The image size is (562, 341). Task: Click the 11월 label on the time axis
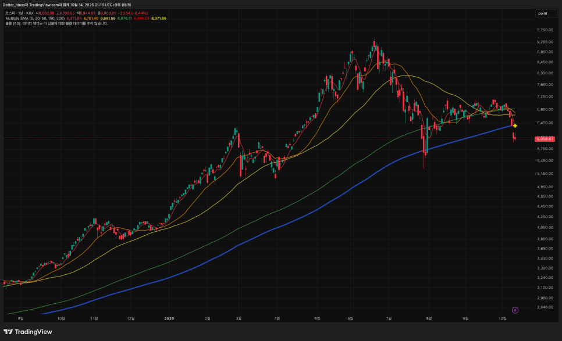pos(94,318)
